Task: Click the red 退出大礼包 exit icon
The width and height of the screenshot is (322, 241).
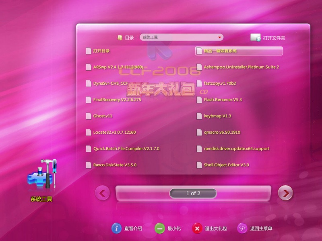Action: click(197, 228)
